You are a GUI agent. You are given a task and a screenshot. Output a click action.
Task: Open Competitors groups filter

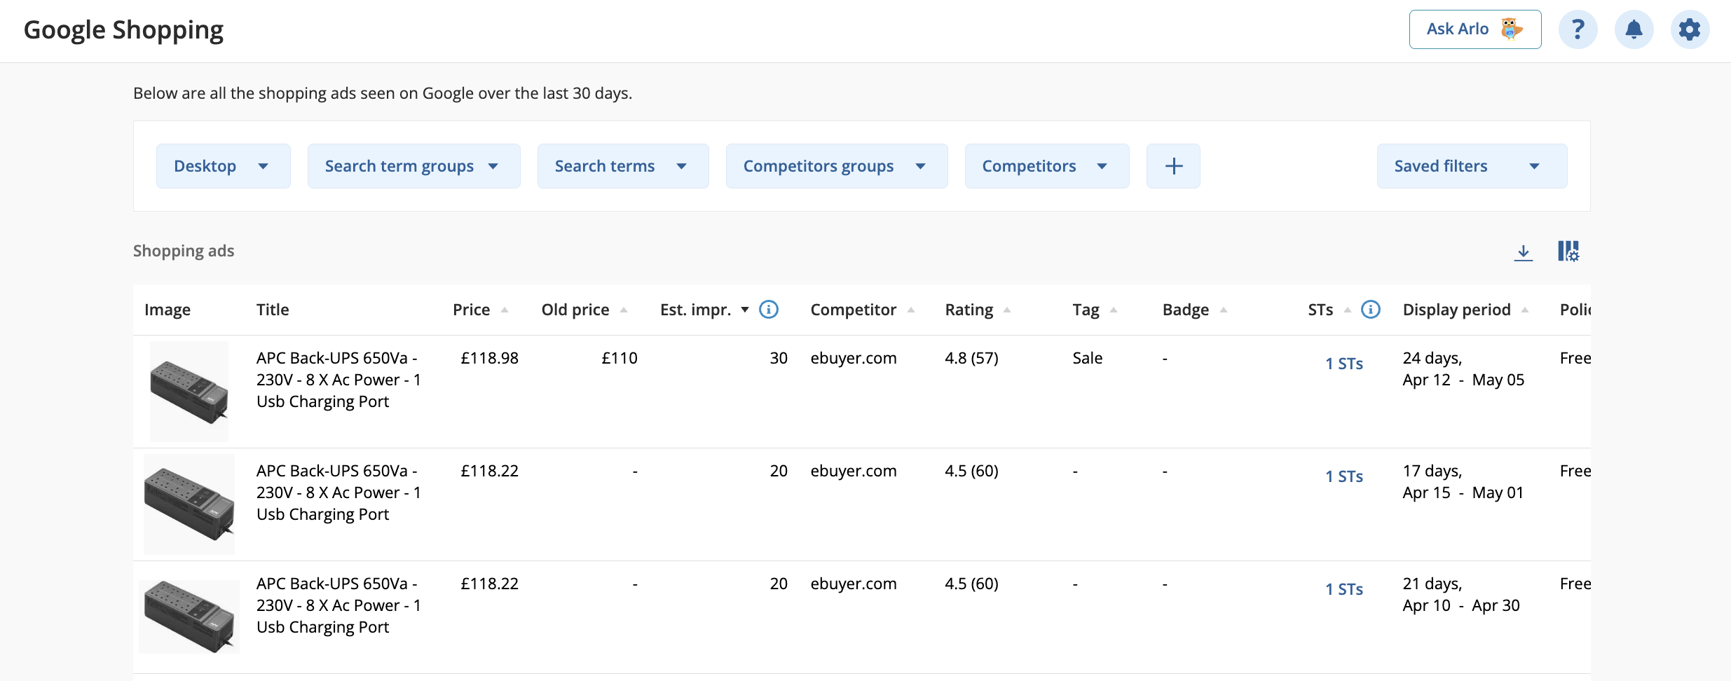pos(837,166)
